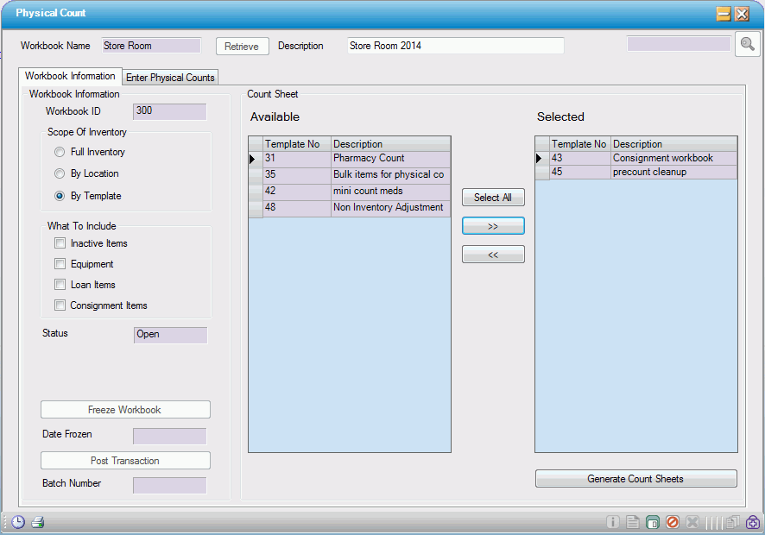Image resolution: width=765 pixels, height=535 pixels.
Task: Click the printer icon in status bar
Action: (x=38, y=522)
